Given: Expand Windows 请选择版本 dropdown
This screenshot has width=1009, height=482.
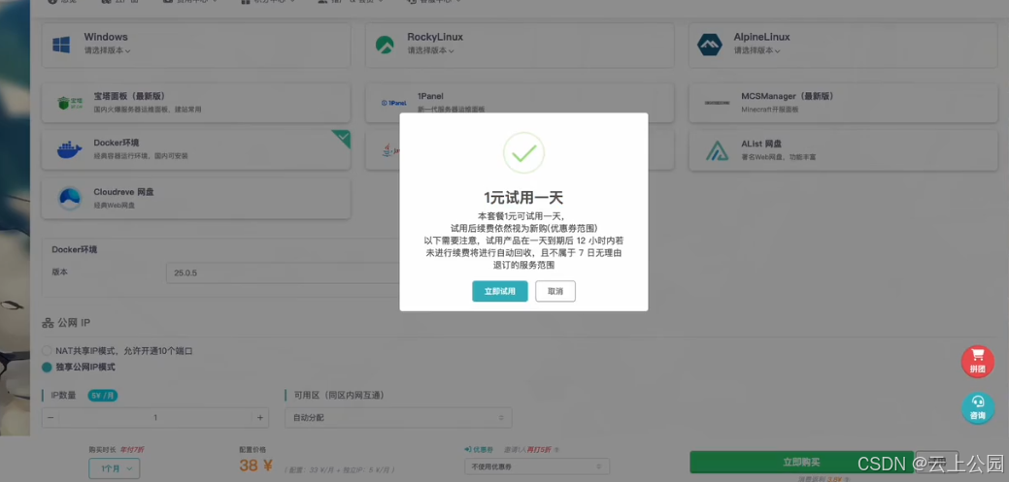Looking at the screenshot, I should tap(108, 50).
